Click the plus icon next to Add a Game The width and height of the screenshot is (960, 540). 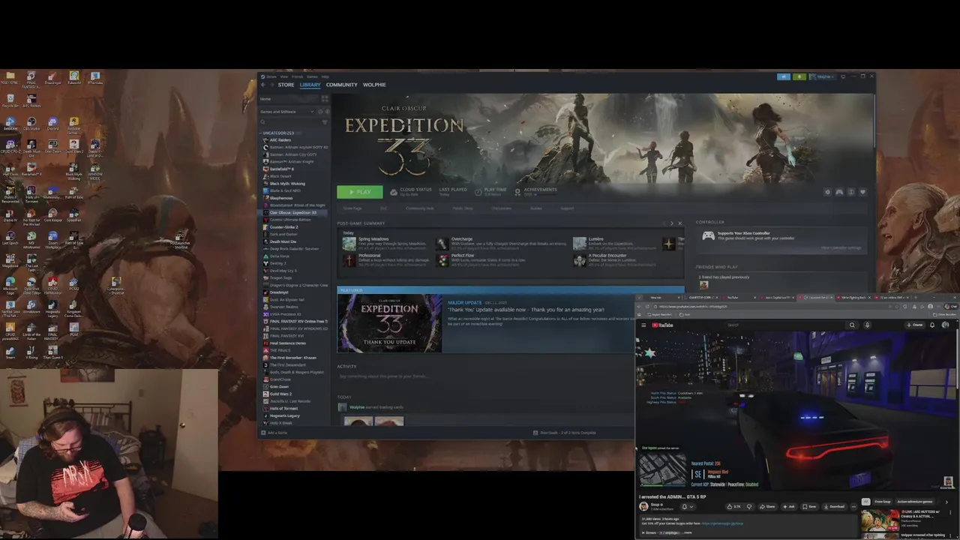(263, 433)
